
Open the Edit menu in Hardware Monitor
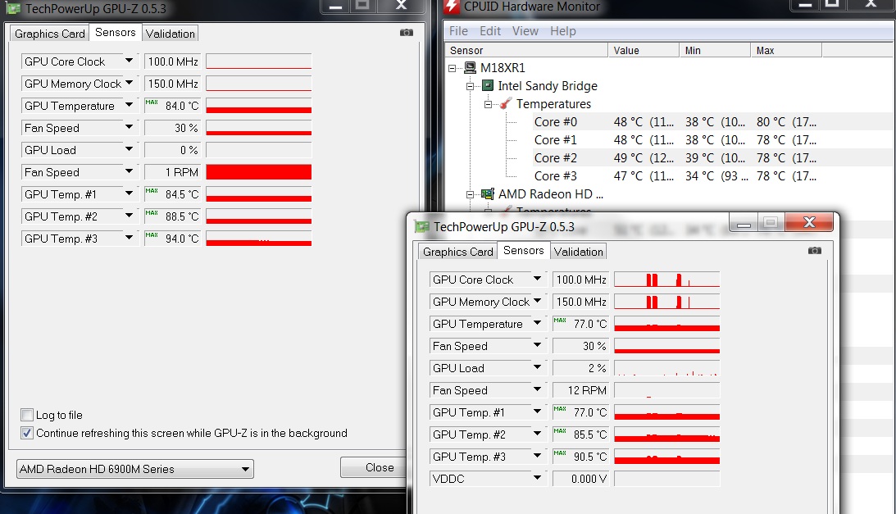pyautogui.click(x=490, y=31)
